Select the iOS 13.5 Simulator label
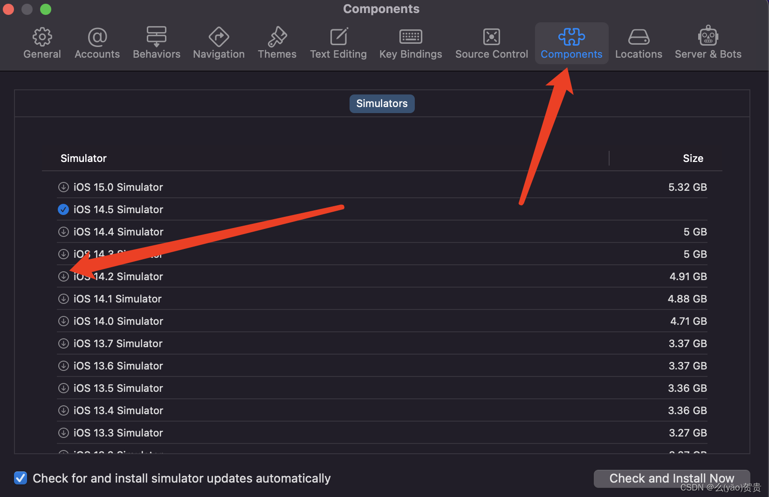 [x=118, y=388]
